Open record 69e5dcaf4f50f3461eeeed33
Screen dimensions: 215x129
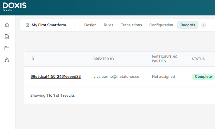[x=56, y=76]
